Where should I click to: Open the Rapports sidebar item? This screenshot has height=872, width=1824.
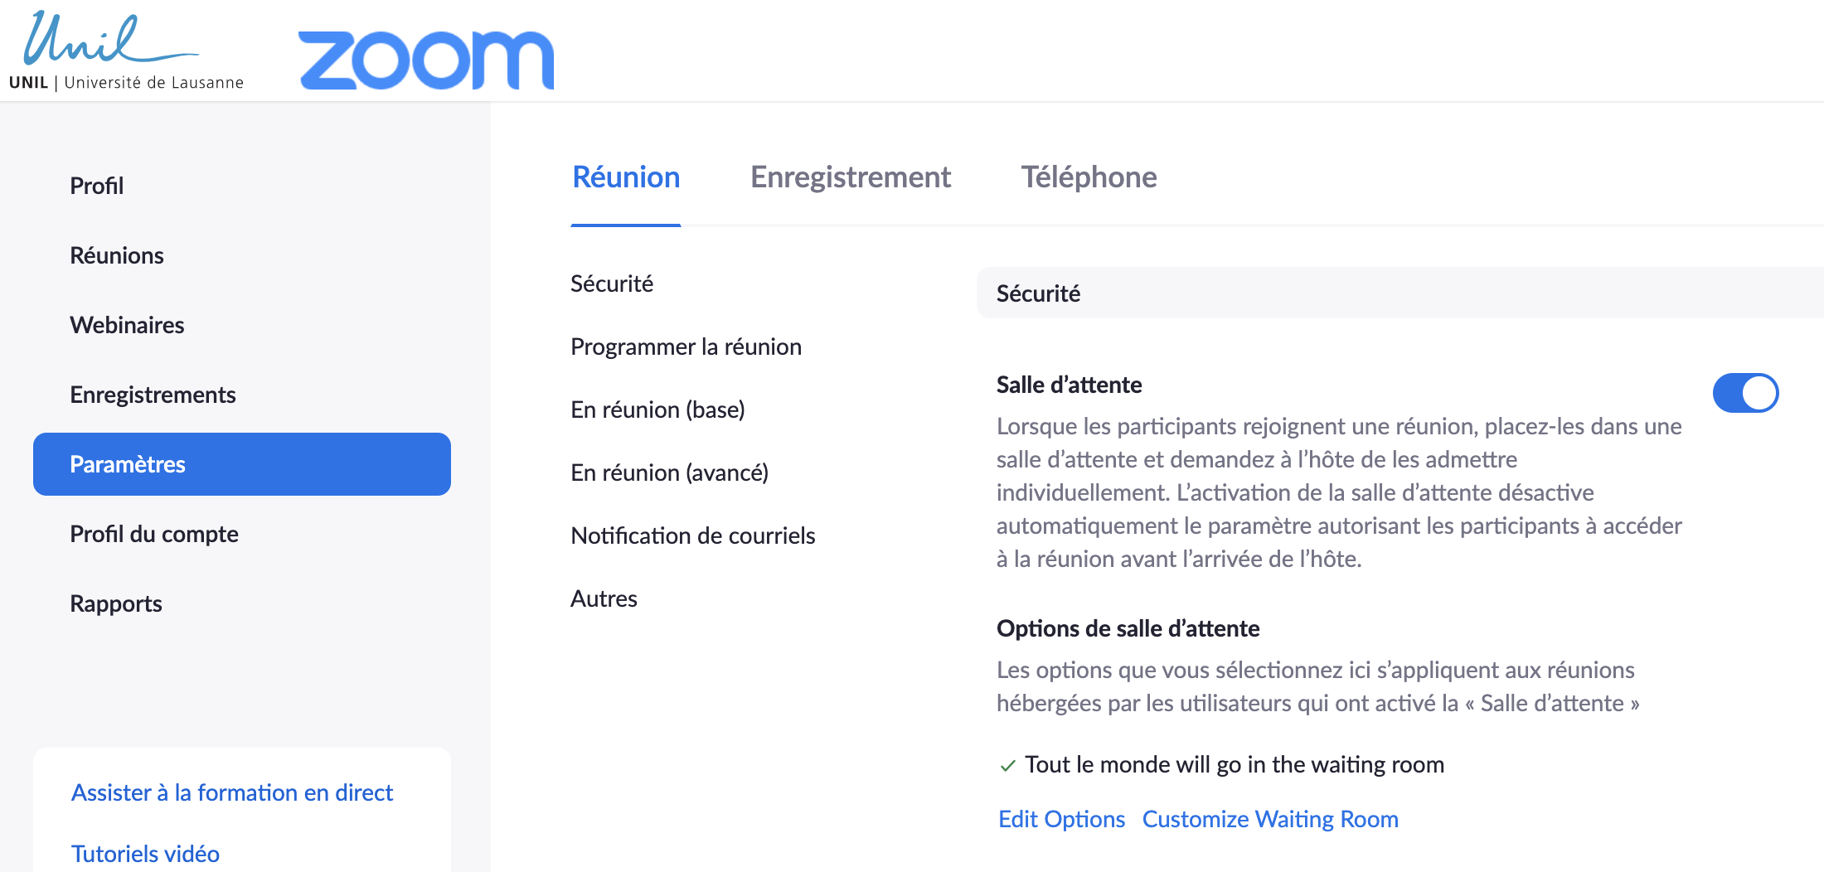116,603
